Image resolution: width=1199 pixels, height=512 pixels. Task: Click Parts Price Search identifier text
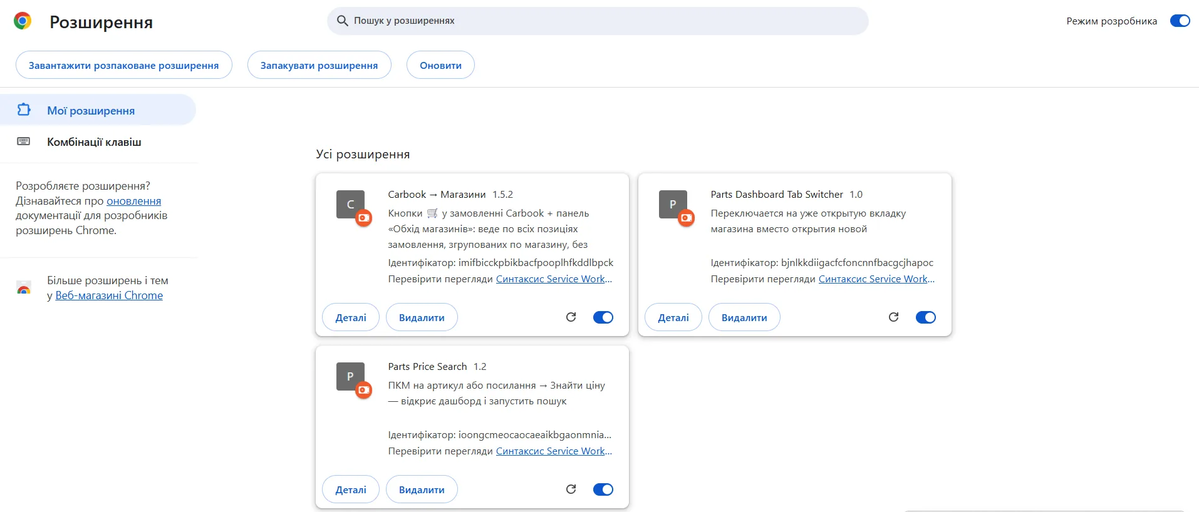point(535,434)
